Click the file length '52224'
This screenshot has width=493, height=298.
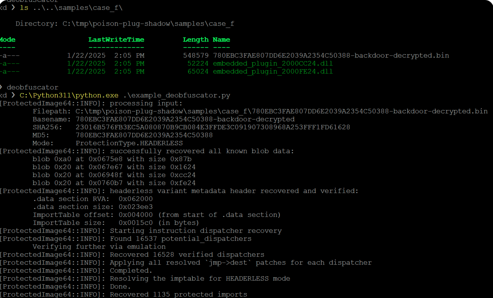point(198,63)
